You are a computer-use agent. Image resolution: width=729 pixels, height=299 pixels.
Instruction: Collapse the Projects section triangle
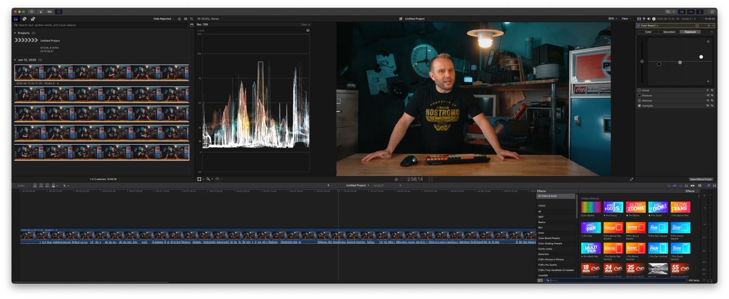pyautogui.click(x=15, y=33)
